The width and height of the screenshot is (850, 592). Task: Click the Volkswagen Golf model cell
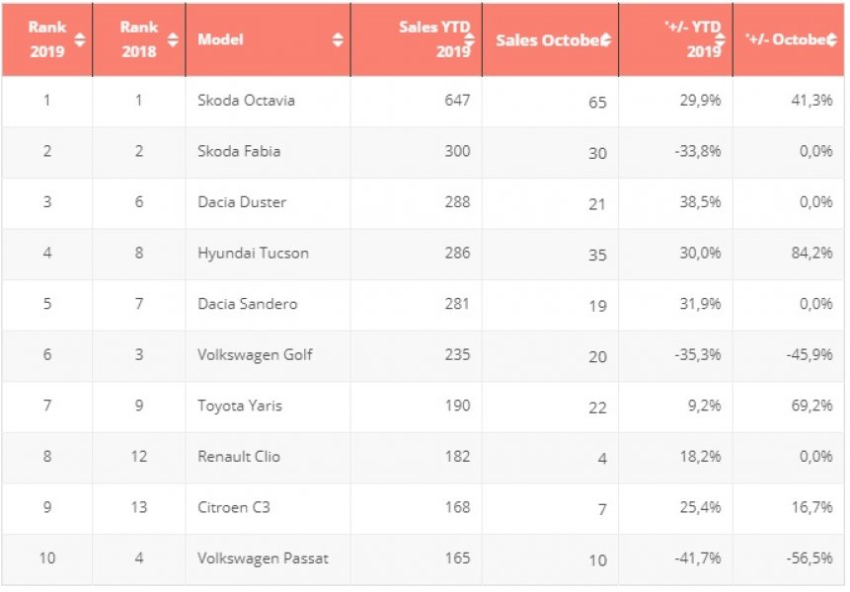coord(255,354)
